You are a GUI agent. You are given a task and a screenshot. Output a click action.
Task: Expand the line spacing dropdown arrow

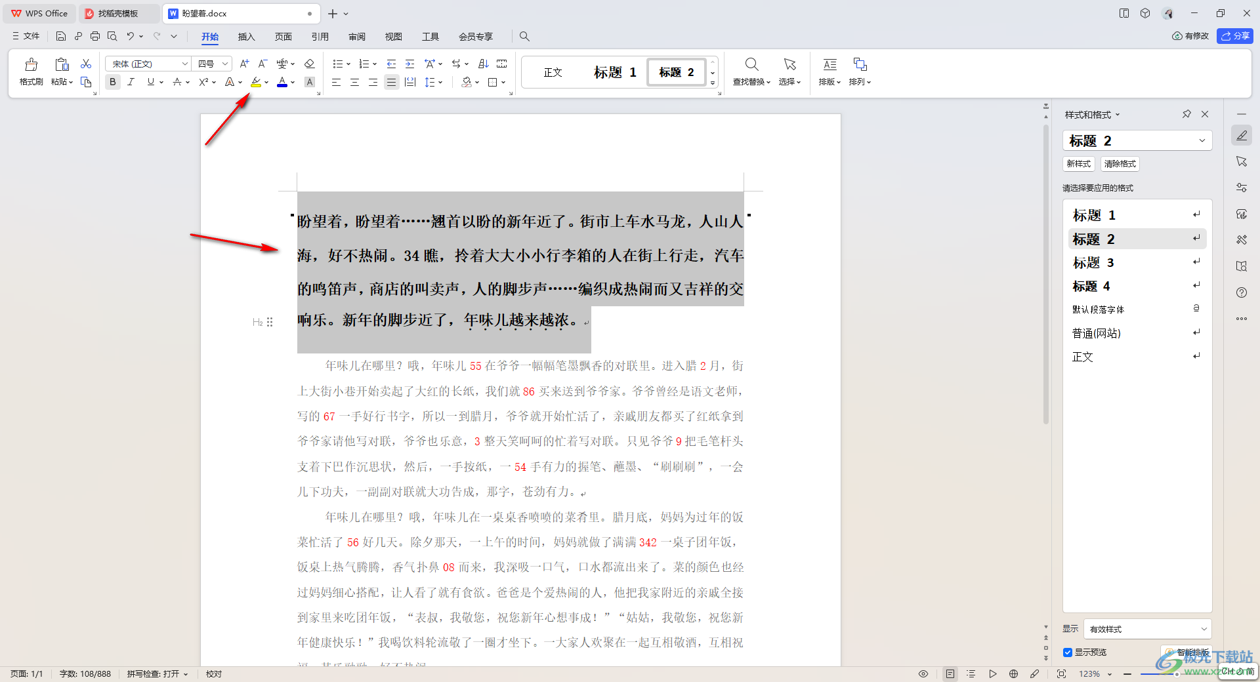coord(440,83)
